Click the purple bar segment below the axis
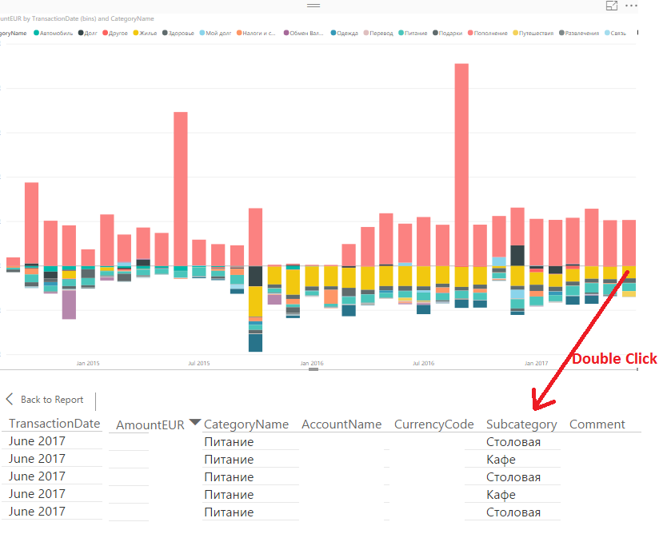 tap(69, 305)
